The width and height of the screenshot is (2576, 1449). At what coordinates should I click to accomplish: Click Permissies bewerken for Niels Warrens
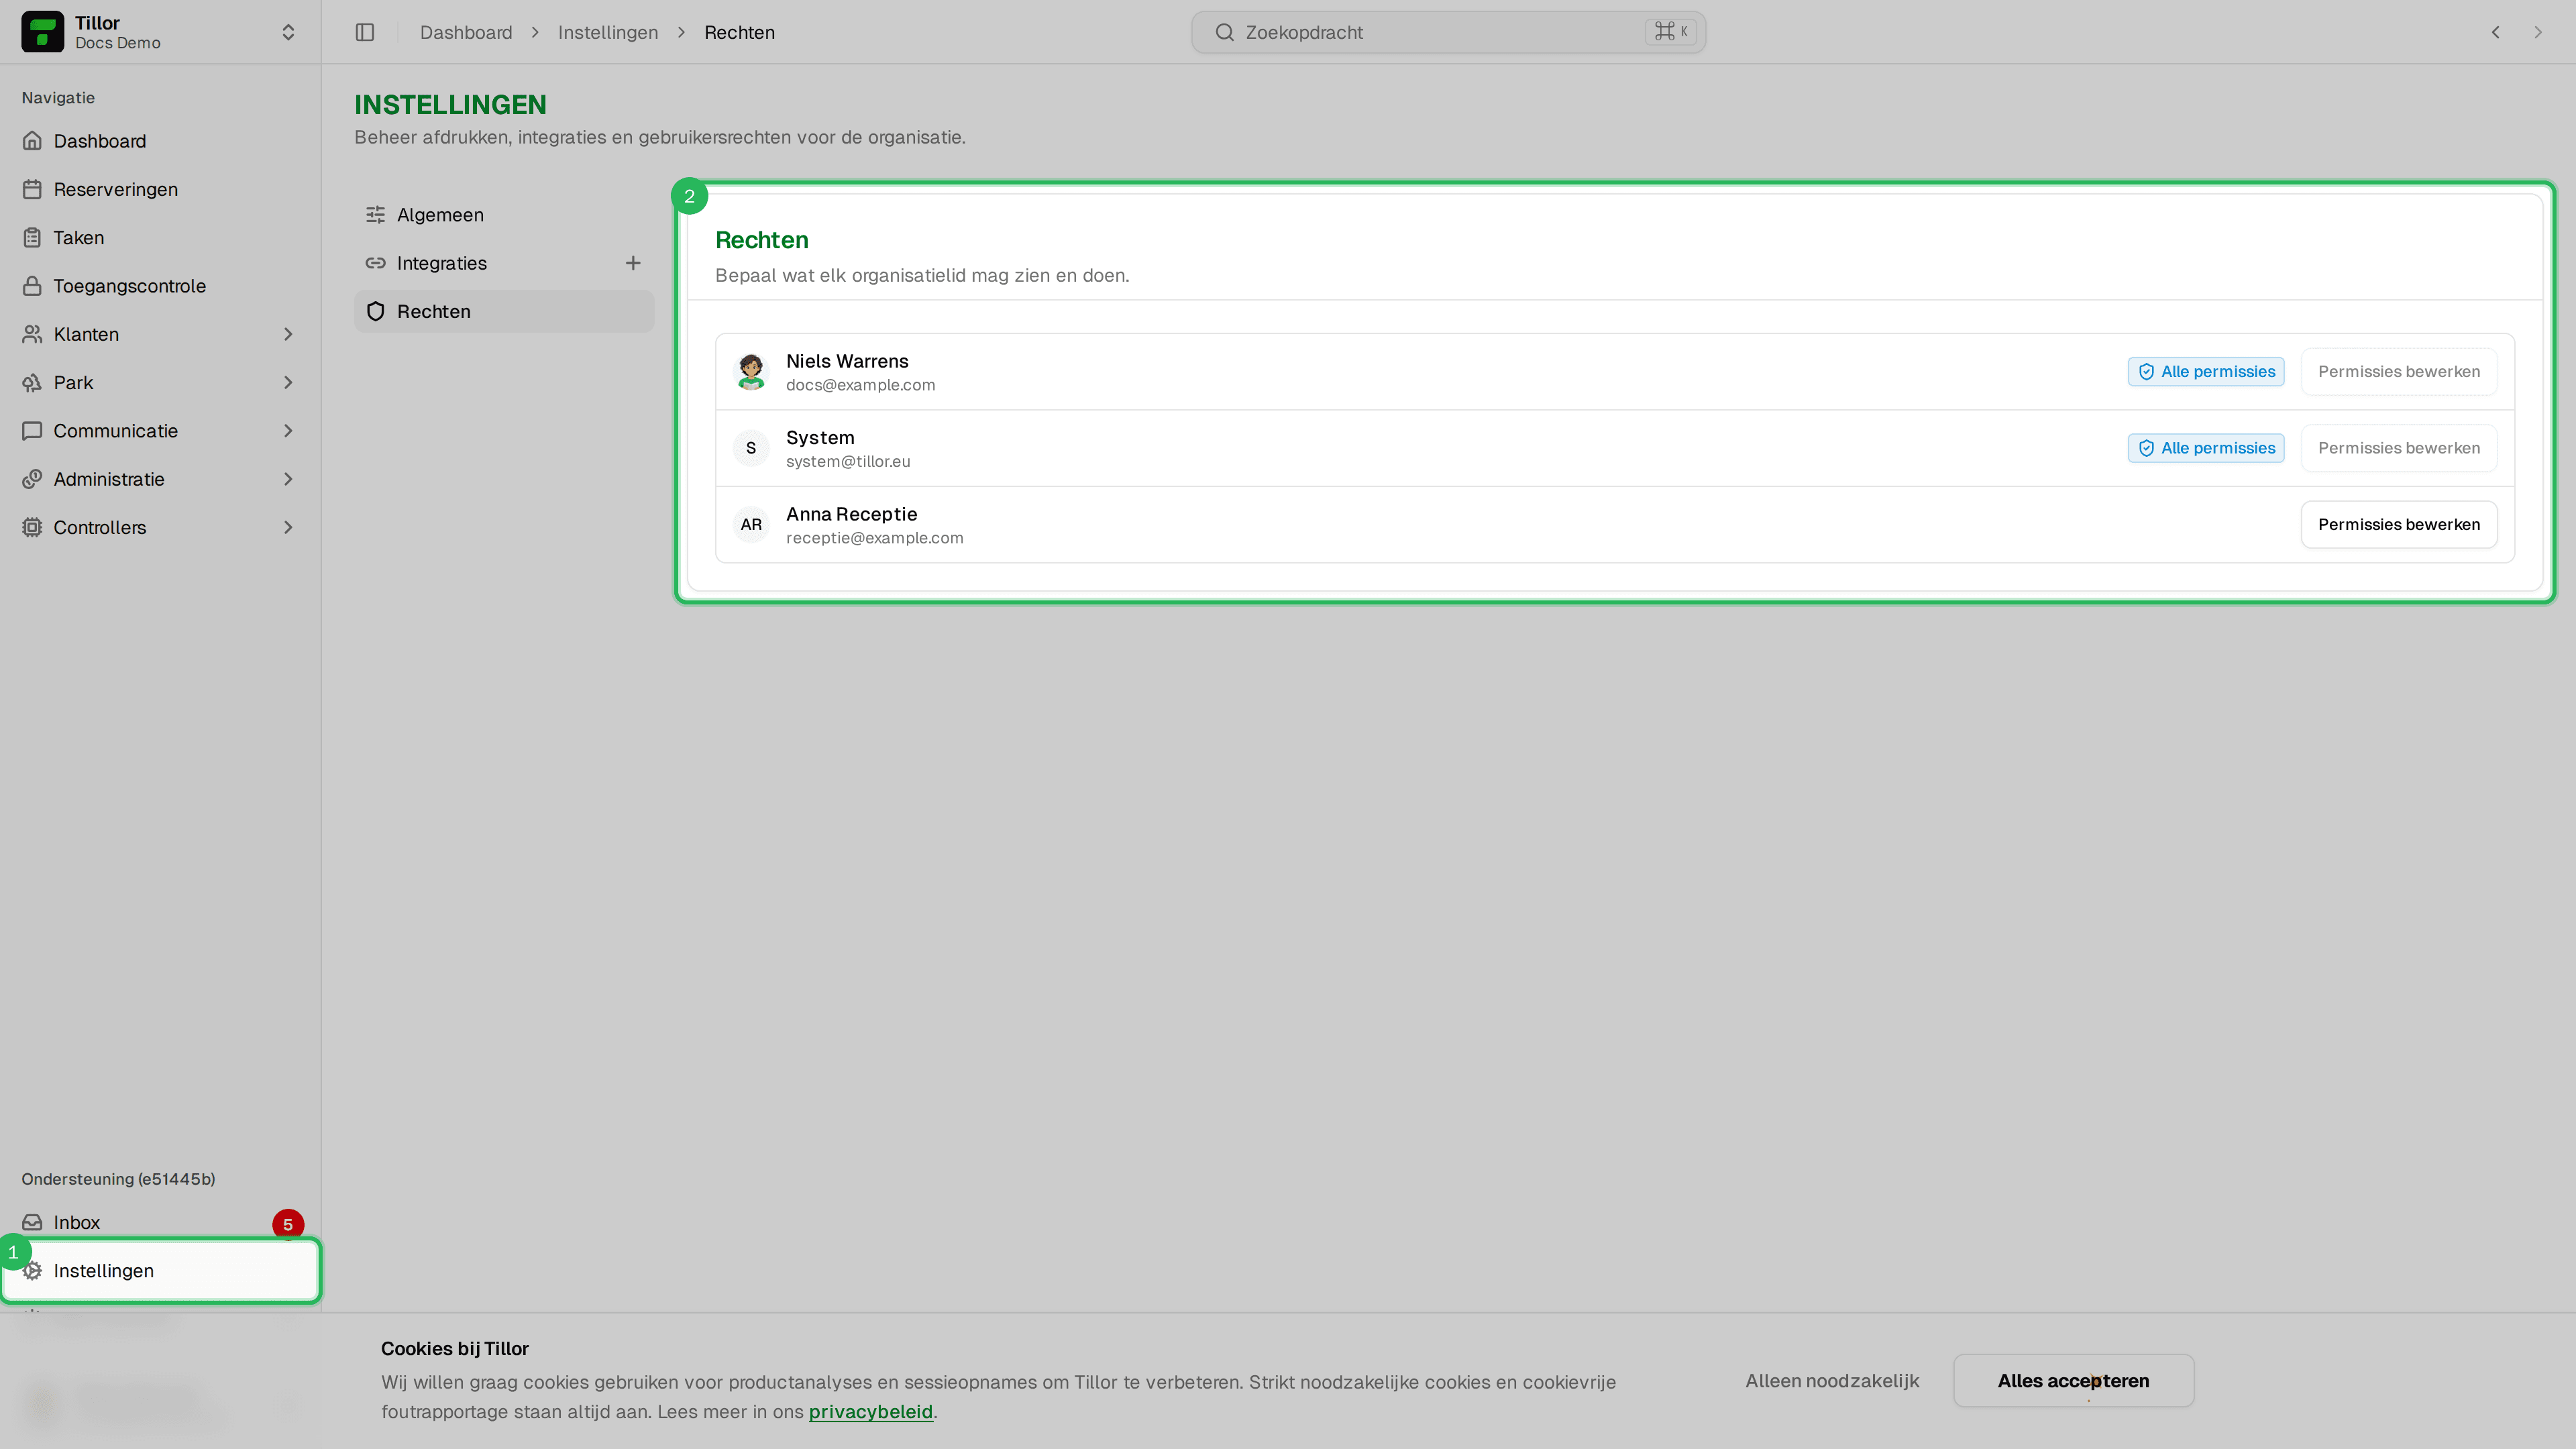[2399, 371]
